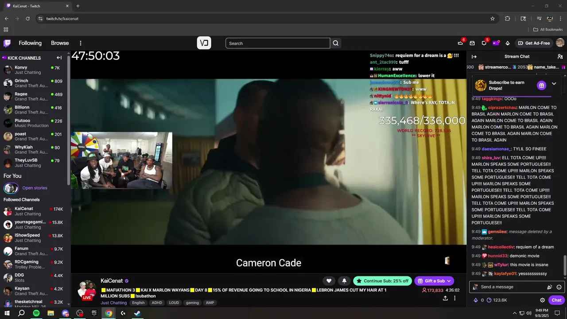Image resolution: width=567 pixels, height=319 pixels.
Task: Expand the Subscribe to earn Drops banner
Action: (554, 84)
